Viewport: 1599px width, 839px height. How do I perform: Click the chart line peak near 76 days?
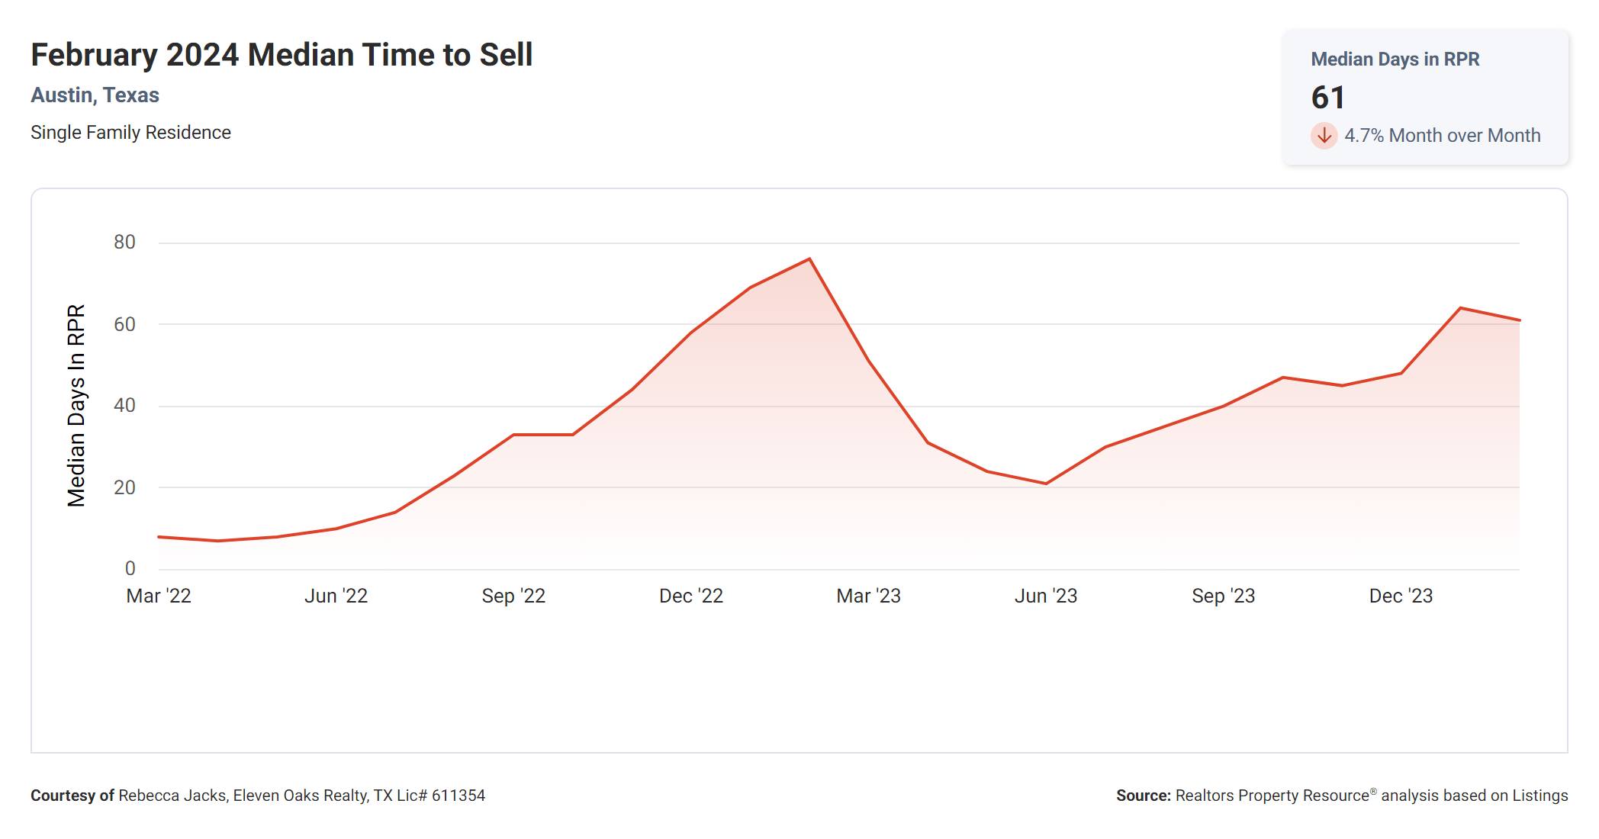tap(809, 259)
